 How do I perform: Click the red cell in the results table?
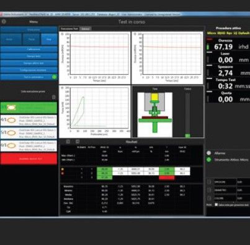pyautogui.click(x=167, y=178)
